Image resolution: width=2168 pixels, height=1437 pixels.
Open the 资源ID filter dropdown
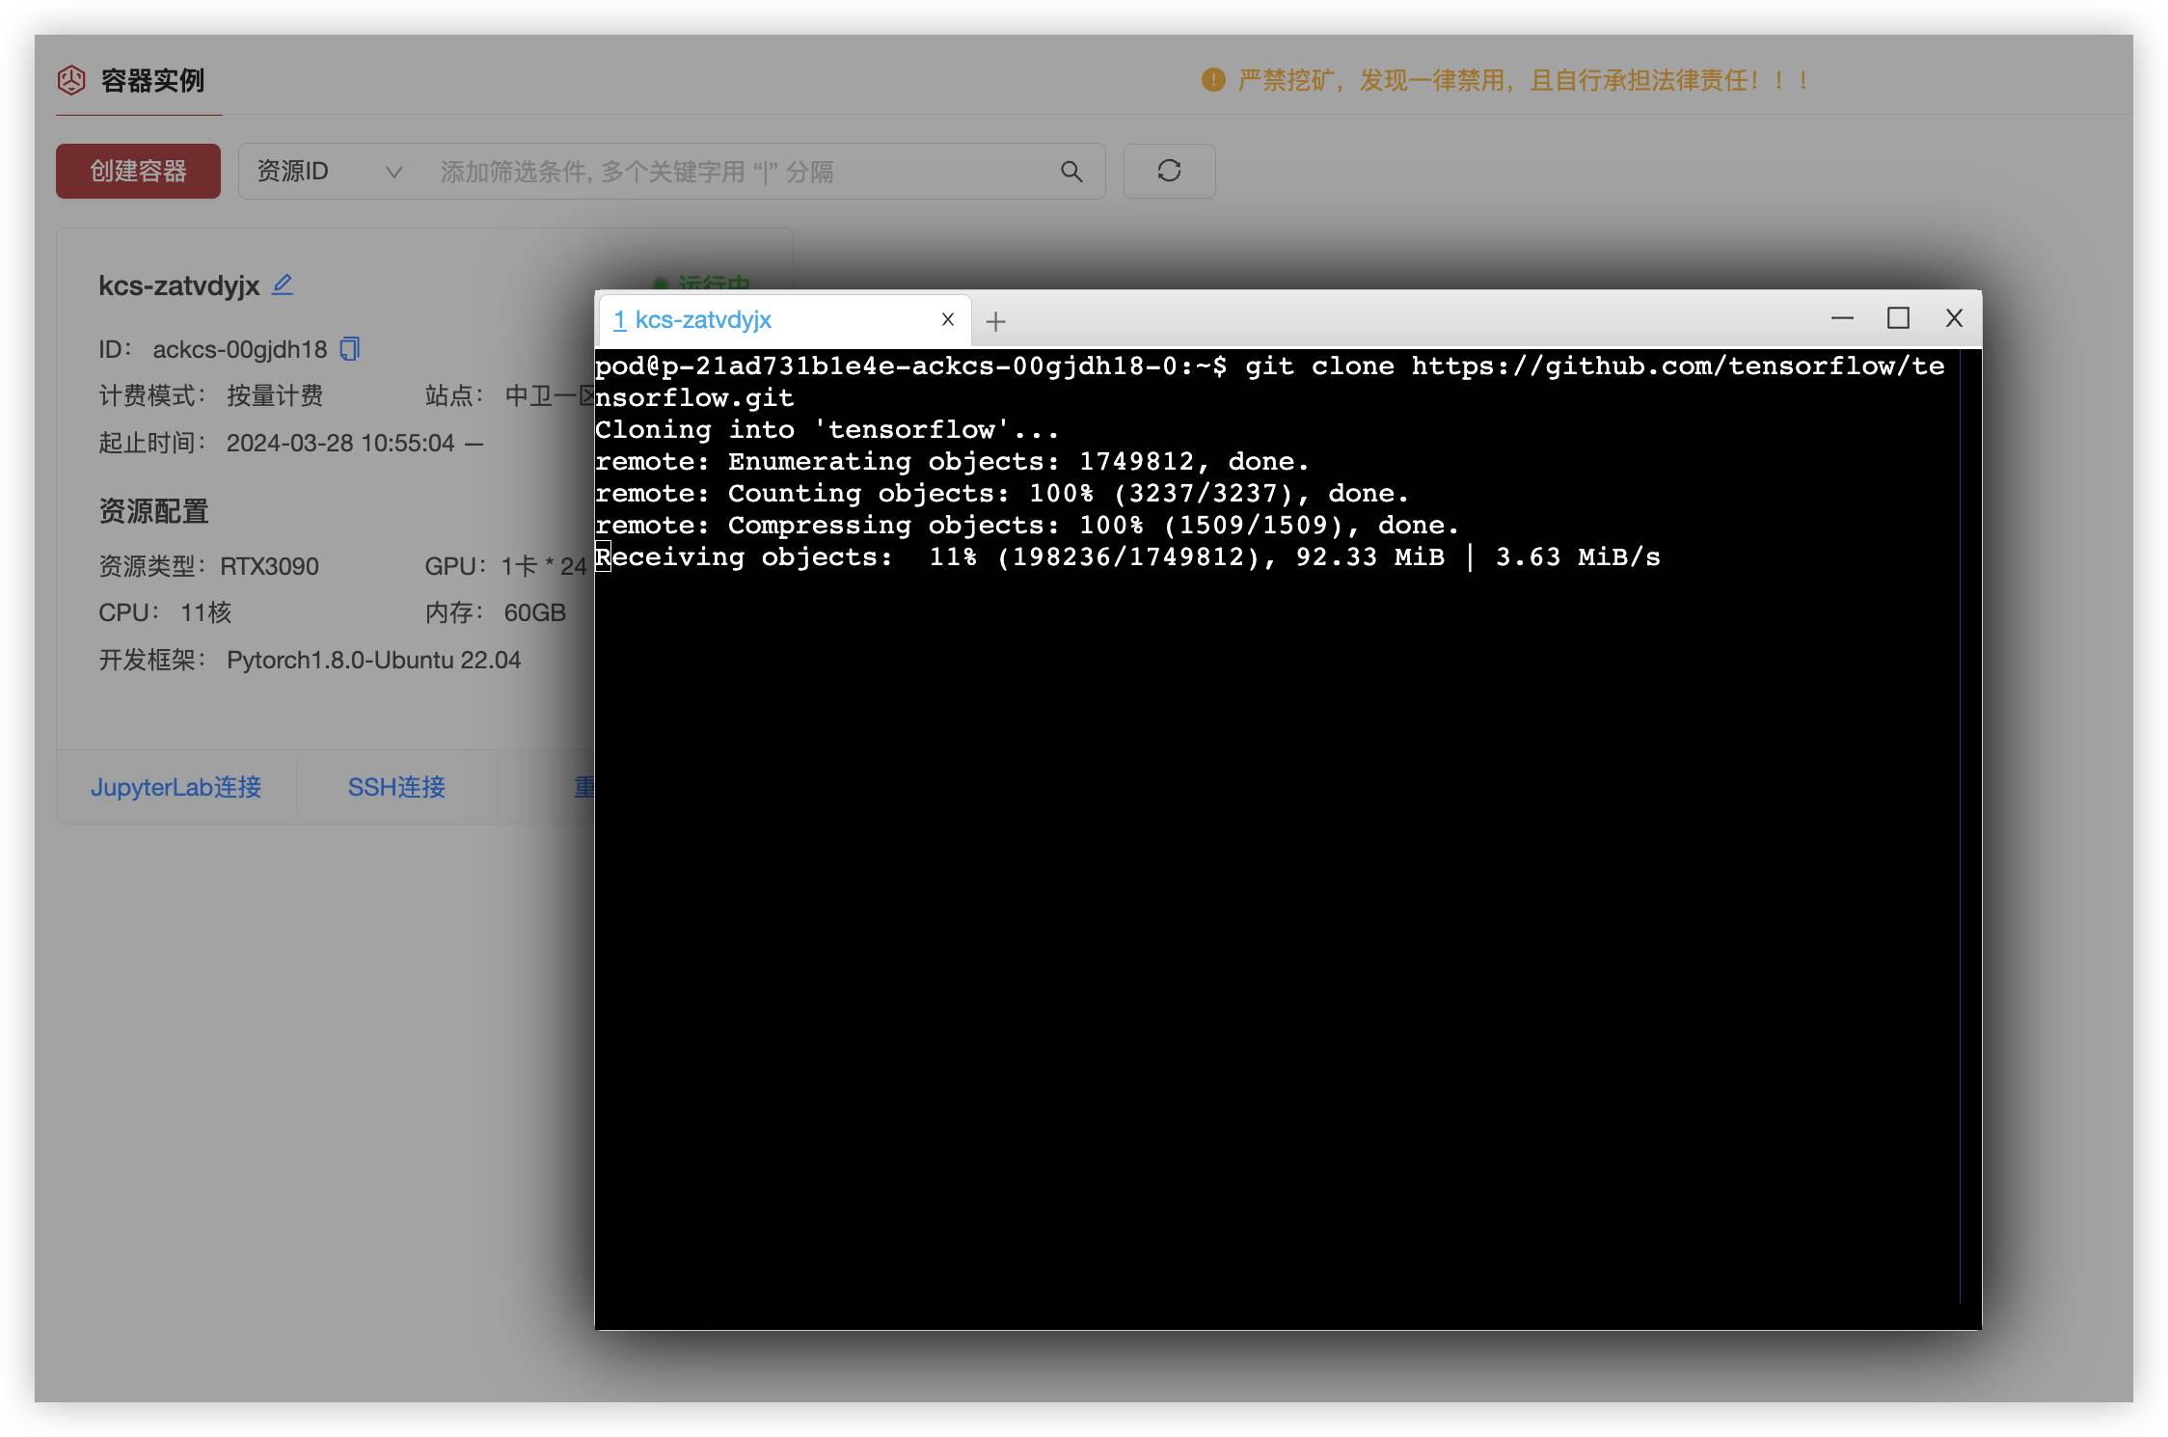[329, 172]
